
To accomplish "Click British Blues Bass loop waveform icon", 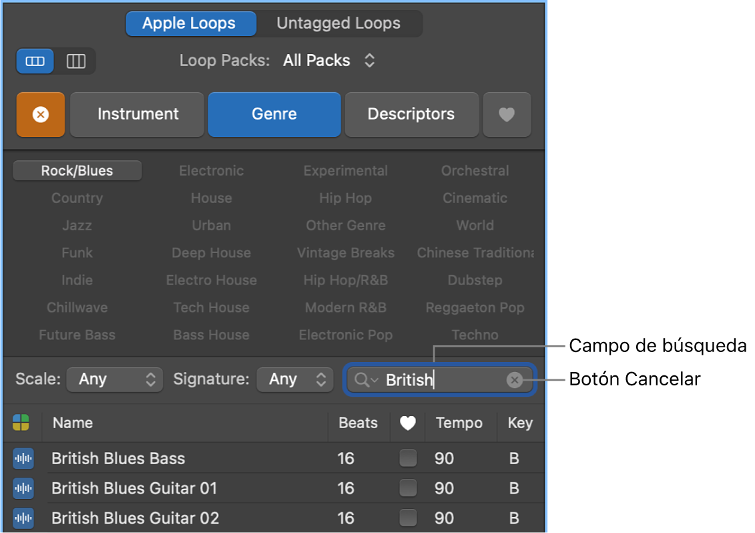I will click(x=23, y=459).
